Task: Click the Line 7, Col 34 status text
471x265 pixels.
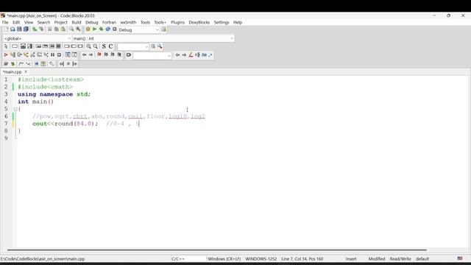Action: (x=302, y=258)
